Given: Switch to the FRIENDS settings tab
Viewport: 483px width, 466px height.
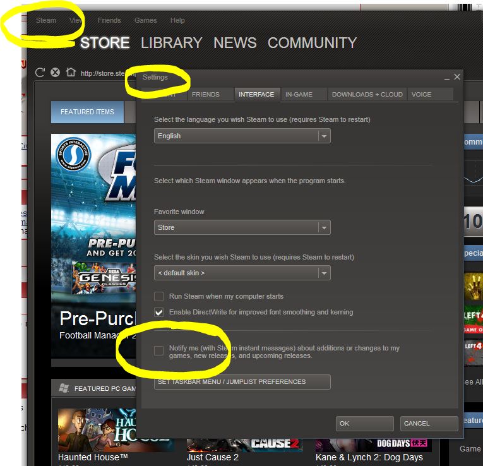Looking at the screenshot, I should click(210, 94).
